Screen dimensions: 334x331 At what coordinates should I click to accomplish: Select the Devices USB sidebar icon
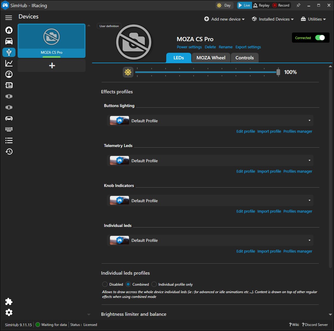point(9,52)
